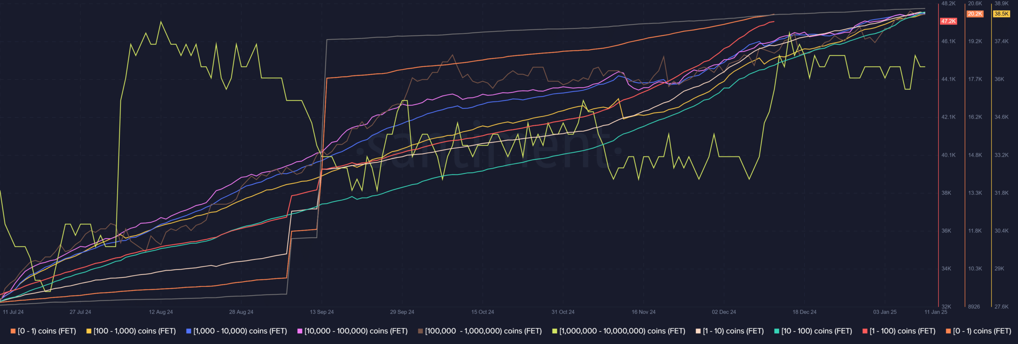Select the 13 Sep 24 date label
The width and height of the screenshot is (1018, 344).
(322, 312)
